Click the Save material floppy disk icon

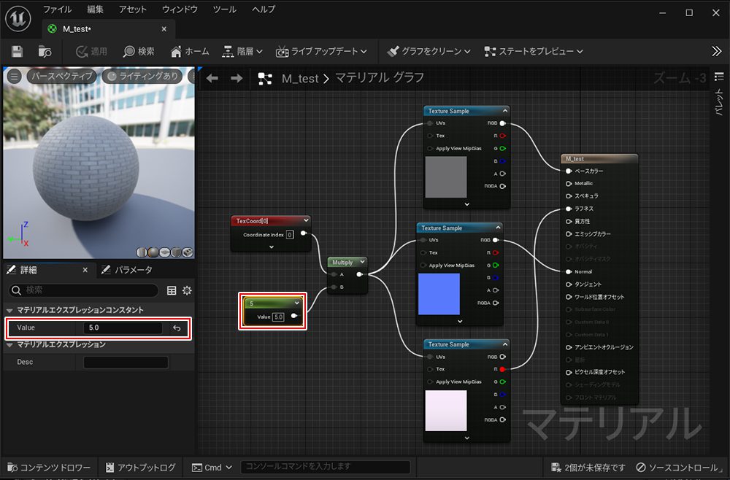click(x=17, y=52)
